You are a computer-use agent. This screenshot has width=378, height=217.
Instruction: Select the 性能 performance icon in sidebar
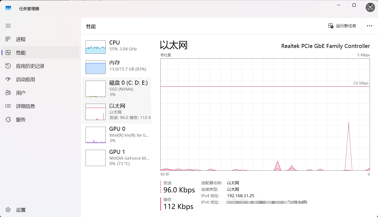pyautogui.click(x=8, y=53)
